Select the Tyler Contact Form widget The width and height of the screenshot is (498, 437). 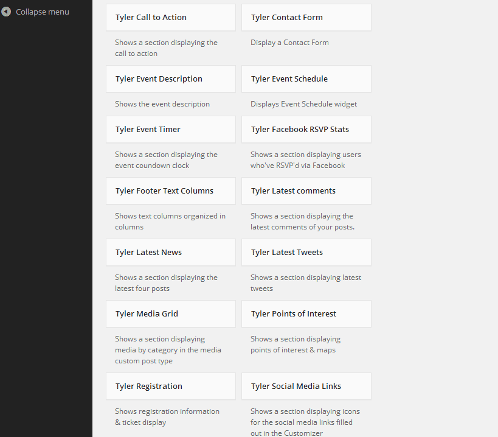306,18
